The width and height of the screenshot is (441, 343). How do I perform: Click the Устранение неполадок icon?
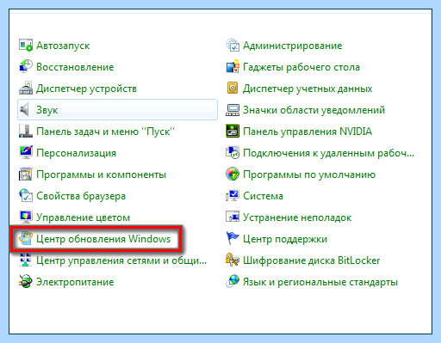[x=233, y=217]
